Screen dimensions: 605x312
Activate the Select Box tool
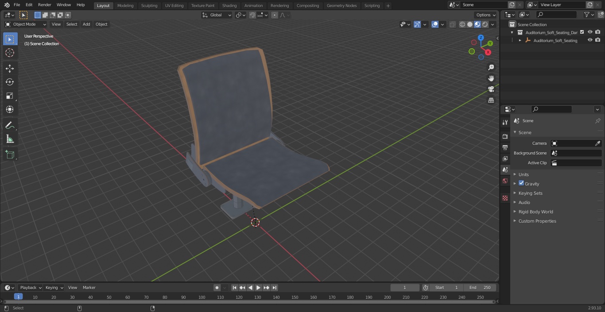10,39
